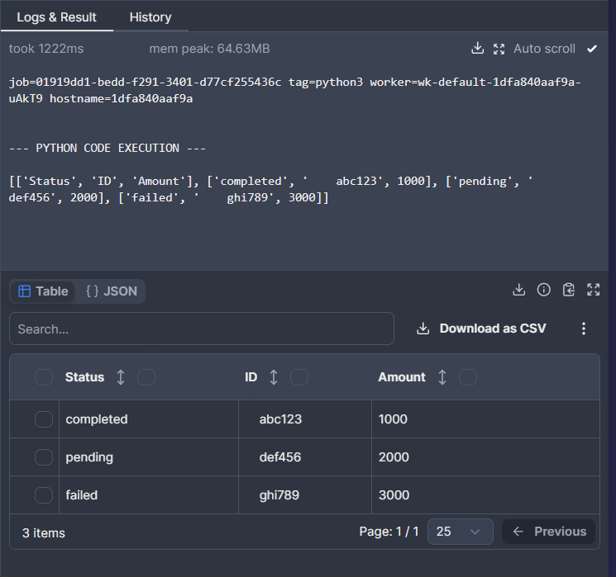Open the History tab
Viewport: 616px width, 577px height.
[x=150, y=17]
